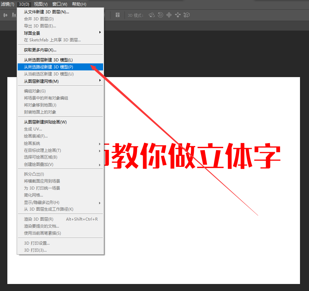This screenshot has width=309, height=291.
Task: Choose 合并 3D 图层(D)
Action: coord(60,19)
